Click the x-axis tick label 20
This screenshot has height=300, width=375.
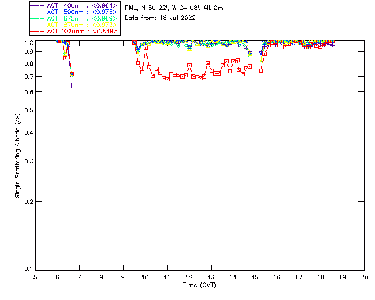tap(364, 277)
